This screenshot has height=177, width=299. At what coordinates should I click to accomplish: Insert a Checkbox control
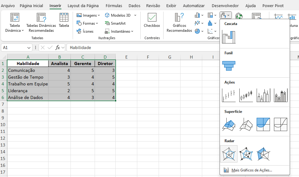click(x=152, y=21)
